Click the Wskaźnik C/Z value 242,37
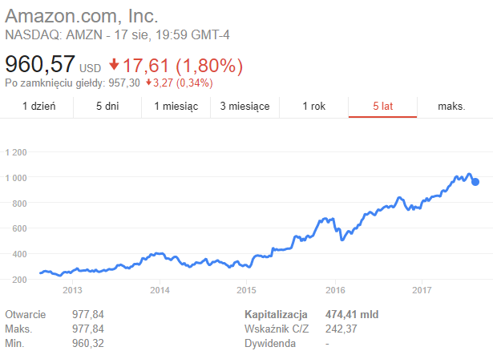Screen dimensions: 493x351 [341, 329]
